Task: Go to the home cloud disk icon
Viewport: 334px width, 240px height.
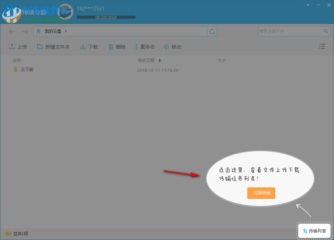Action: point(39,31)
